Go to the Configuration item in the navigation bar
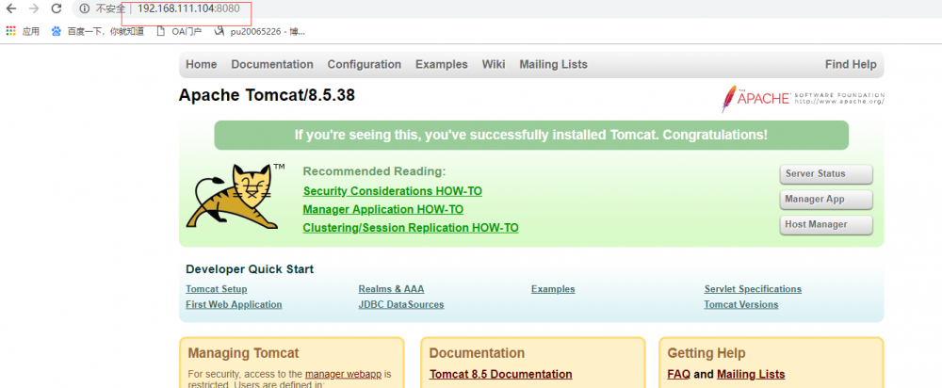The width and height of the screenshot is (942, 388). click(365, 65)
